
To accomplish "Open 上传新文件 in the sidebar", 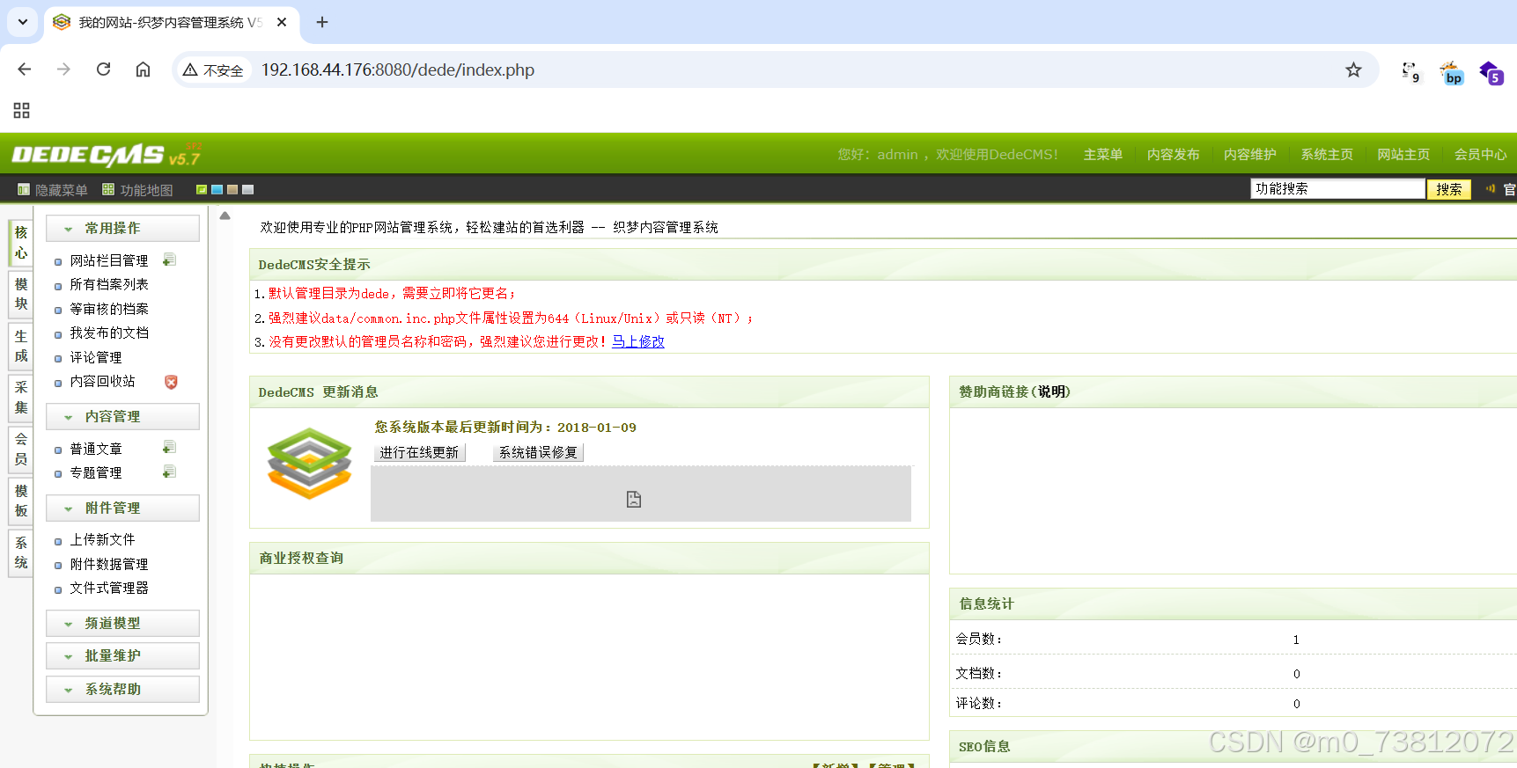I will click(x=102, y=539).
